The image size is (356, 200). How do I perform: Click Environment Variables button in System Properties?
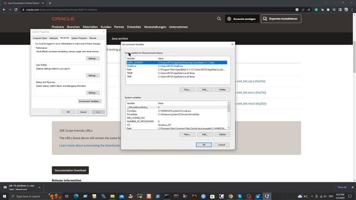90,101
